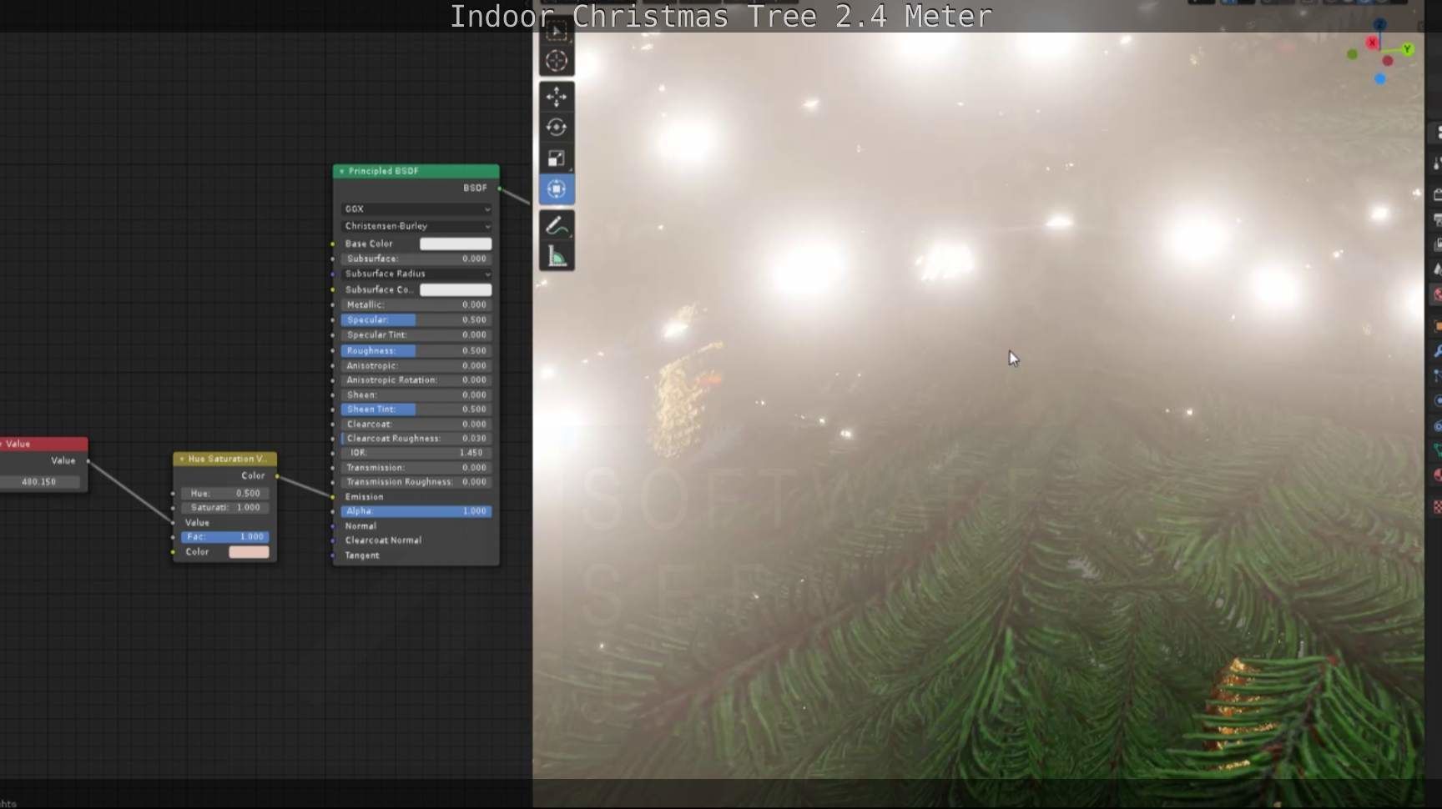Viewport: 1442px width, 809px height.
Task: Click the Alpha slider
Action: click(x=416, y=511)
